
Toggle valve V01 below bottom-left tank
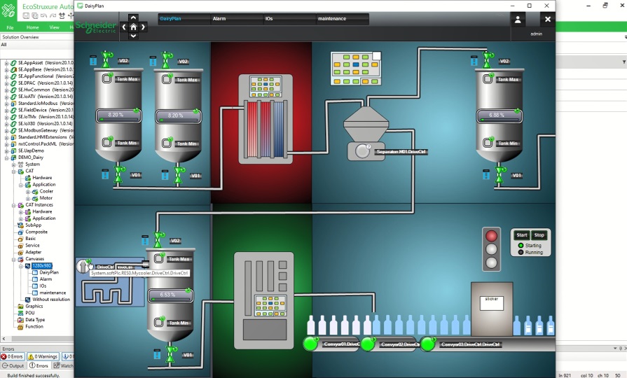pos(158,354)
